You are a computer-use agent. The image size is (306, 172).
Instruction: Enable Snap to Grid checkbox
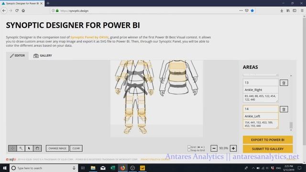189,150
